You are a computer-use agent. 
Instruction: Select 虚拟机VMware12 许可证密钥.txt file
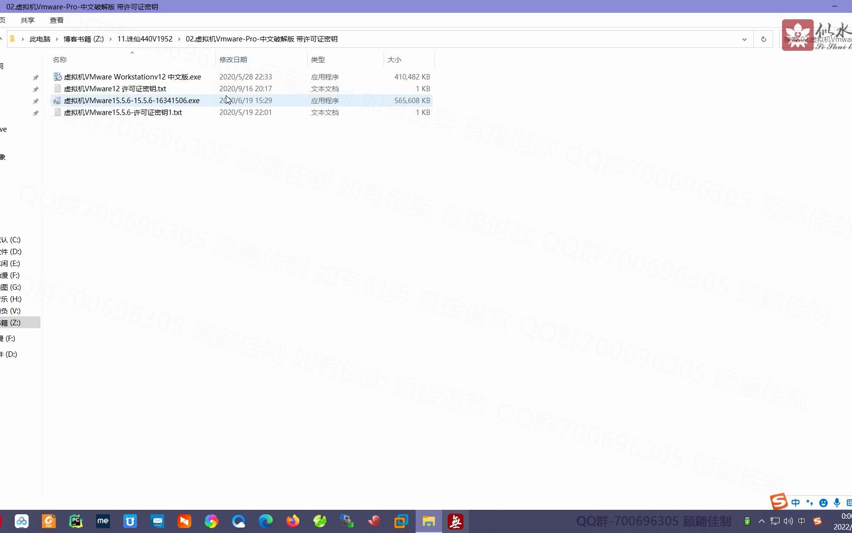click(x=115, y=89)
